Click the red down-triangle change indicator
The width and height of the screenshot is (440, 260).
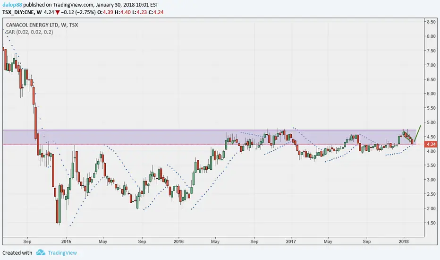tap(58, 12)
